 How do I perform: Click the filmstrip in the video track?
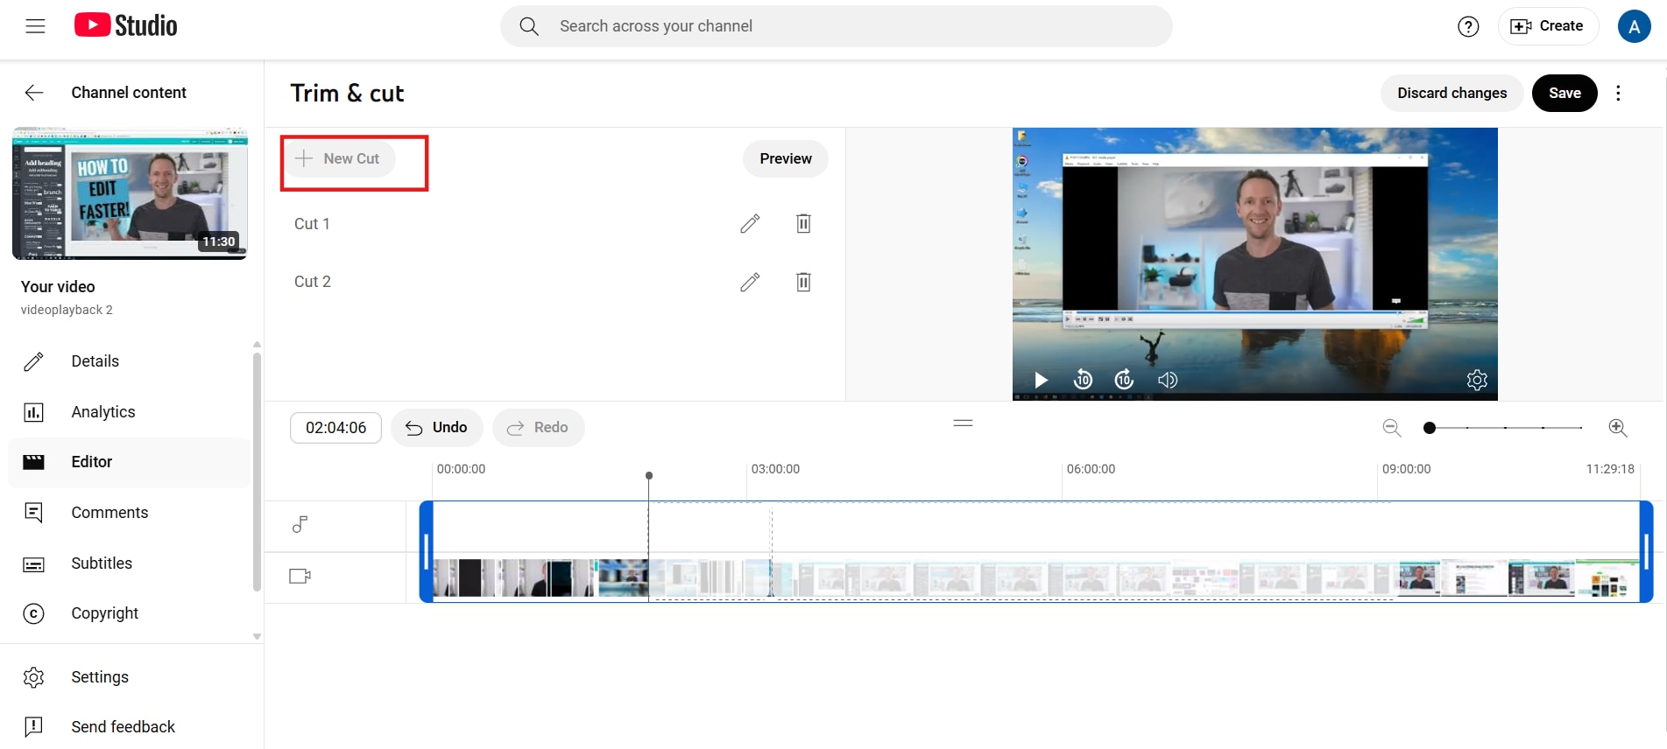point(1035,578)
